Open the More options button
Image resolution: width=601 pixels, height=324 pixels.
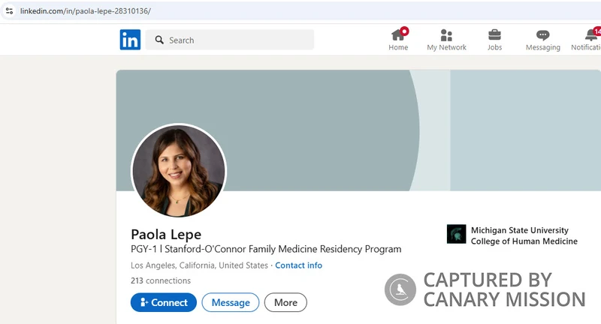pyautogui.click(x=285, y=302)
